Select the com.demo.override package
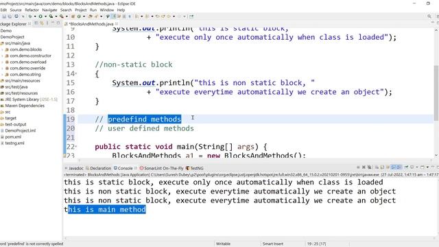This screenshot has height=247, width=439. [x=27, y=68]
